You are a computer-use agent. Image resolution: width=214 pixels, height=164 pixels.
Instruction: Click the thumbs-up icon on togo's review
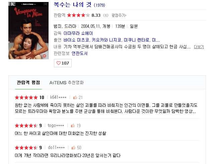point(73,126)
